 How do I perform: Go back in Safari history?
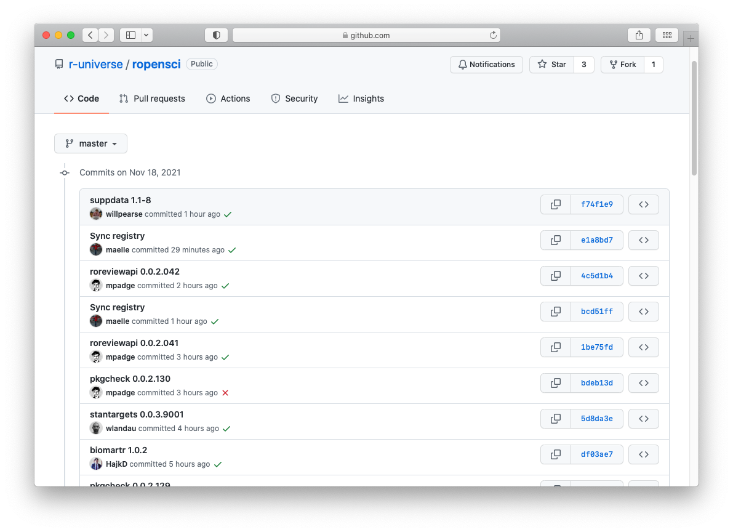coord(90,35)
